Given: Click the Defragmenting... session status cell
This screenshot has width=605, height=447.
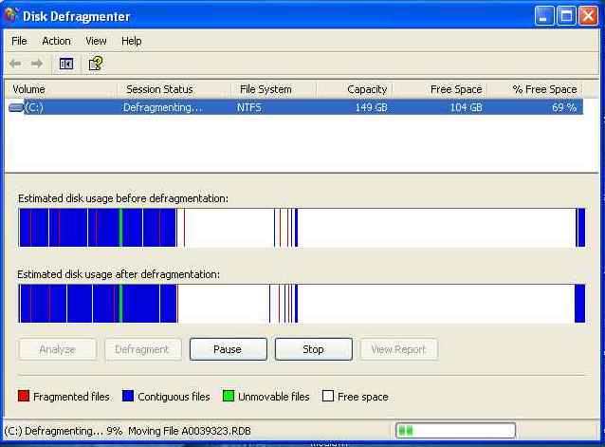Looking at the screenshot, I should click(162, 107).
